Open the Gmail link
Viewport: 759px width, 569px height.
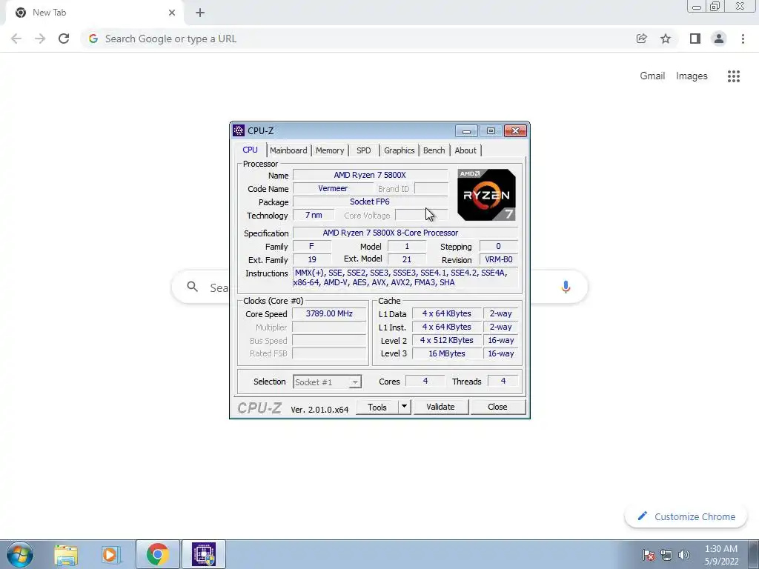click(x=652, y=76)
